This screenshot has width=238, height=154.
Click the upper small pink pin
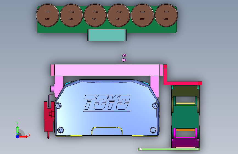click(x=124, y=55)
